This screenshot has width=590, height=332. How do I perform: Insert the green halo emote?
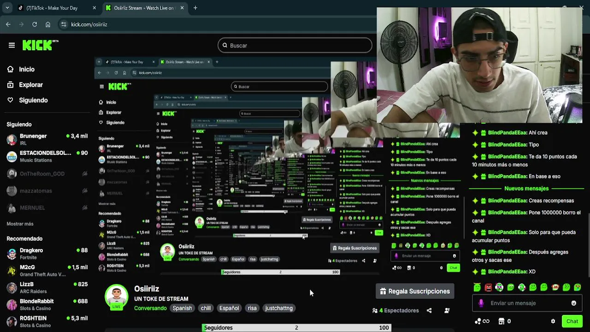477,287
